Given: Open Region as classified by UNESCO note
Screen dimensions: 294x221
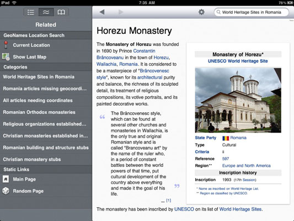Looking at the screenshot, I should coord(224,193).
